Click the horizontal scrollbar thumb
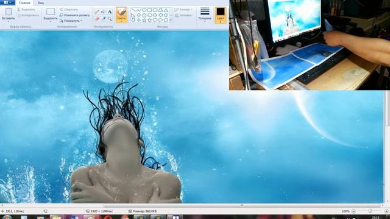 coord(241,206)
